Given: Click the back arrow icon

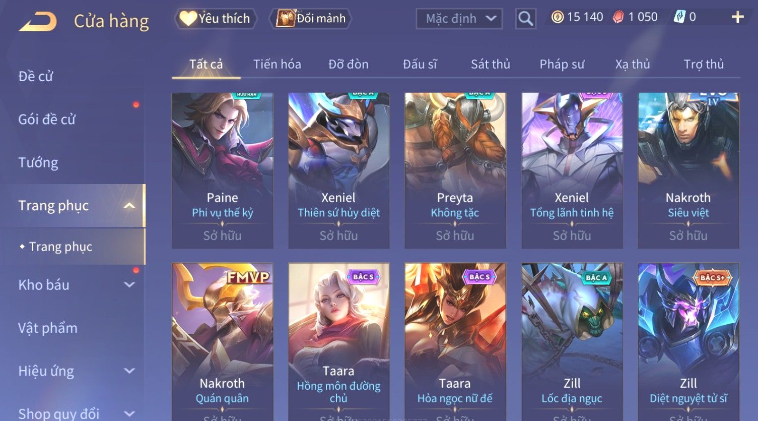Looking at the screenshot, I should coord(38,22).
